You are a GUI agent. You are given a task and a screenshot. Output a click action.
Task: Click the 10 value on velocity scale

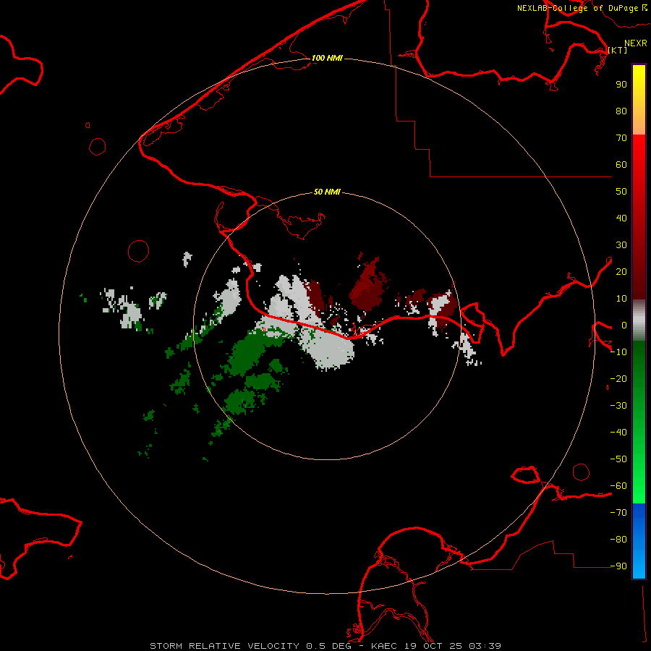click(x=621, y=299)
